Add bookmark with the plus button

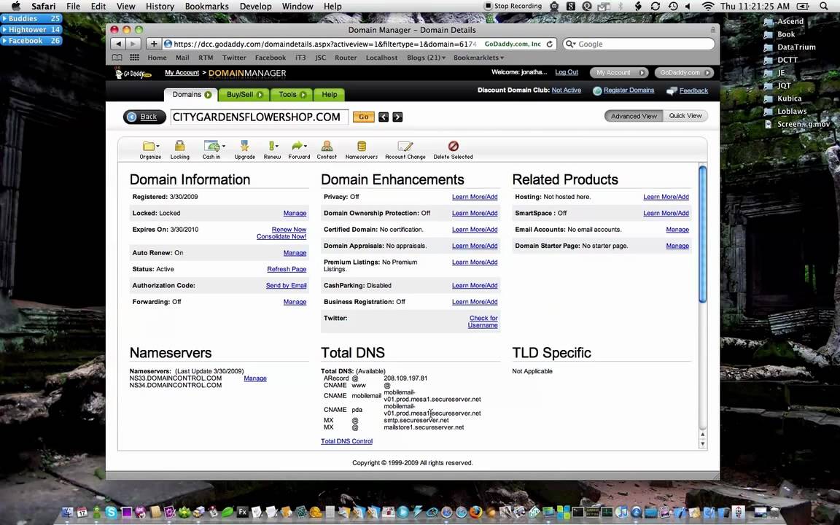(154, 44)
